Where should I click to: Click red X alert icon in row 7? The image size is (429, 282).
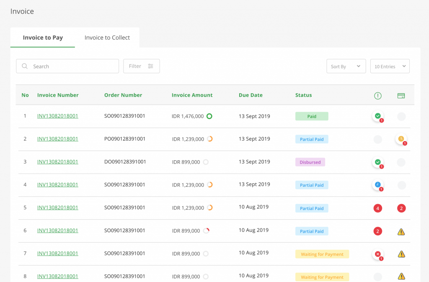(x=378, y=254)
